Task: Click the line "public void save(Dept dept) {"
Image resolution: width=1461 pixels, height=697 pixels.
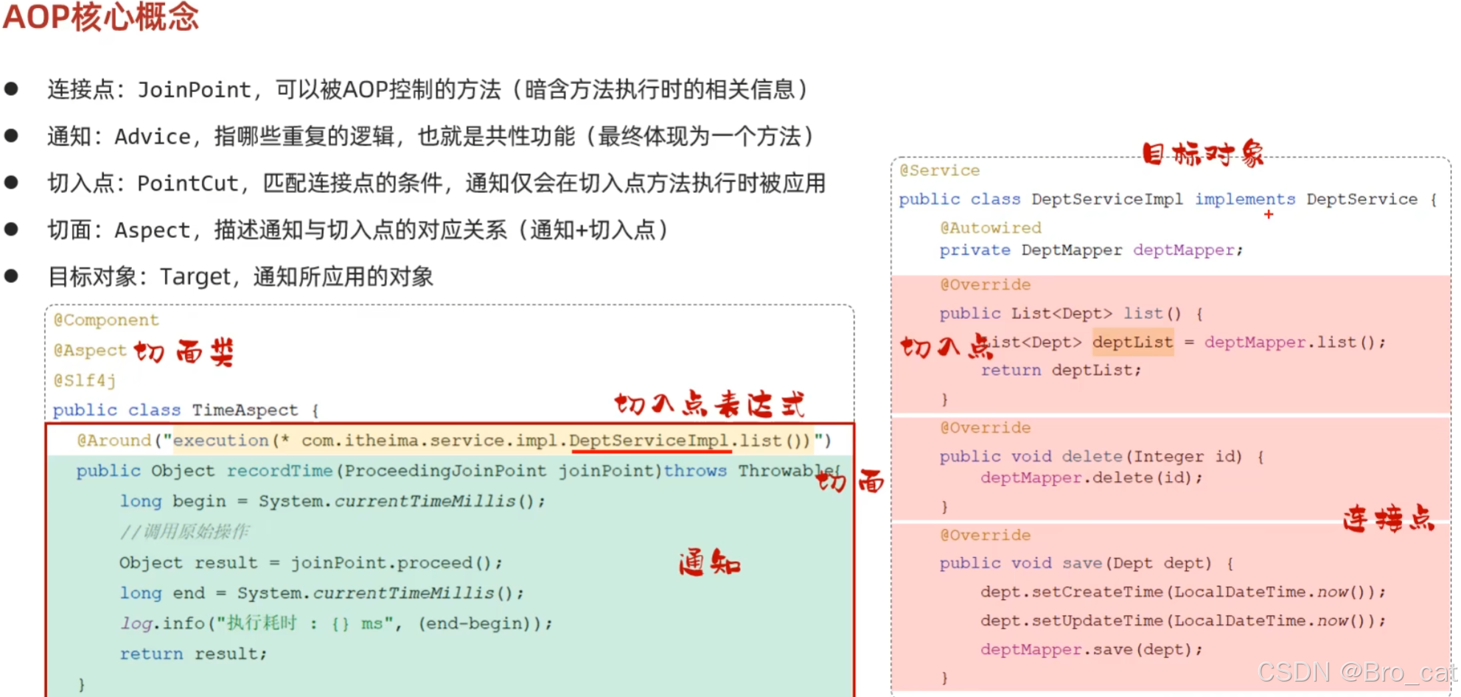Action: (1087, 563)
